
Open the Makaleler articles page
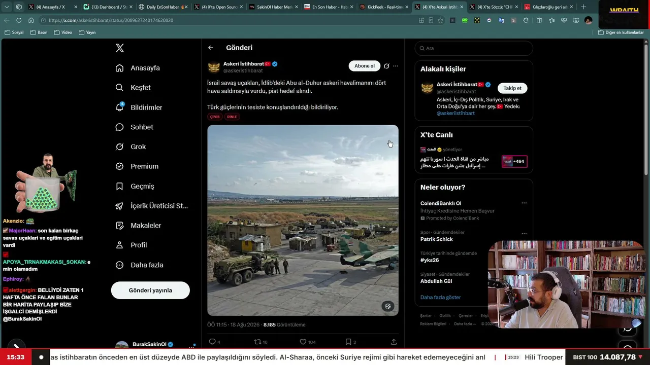138,226
